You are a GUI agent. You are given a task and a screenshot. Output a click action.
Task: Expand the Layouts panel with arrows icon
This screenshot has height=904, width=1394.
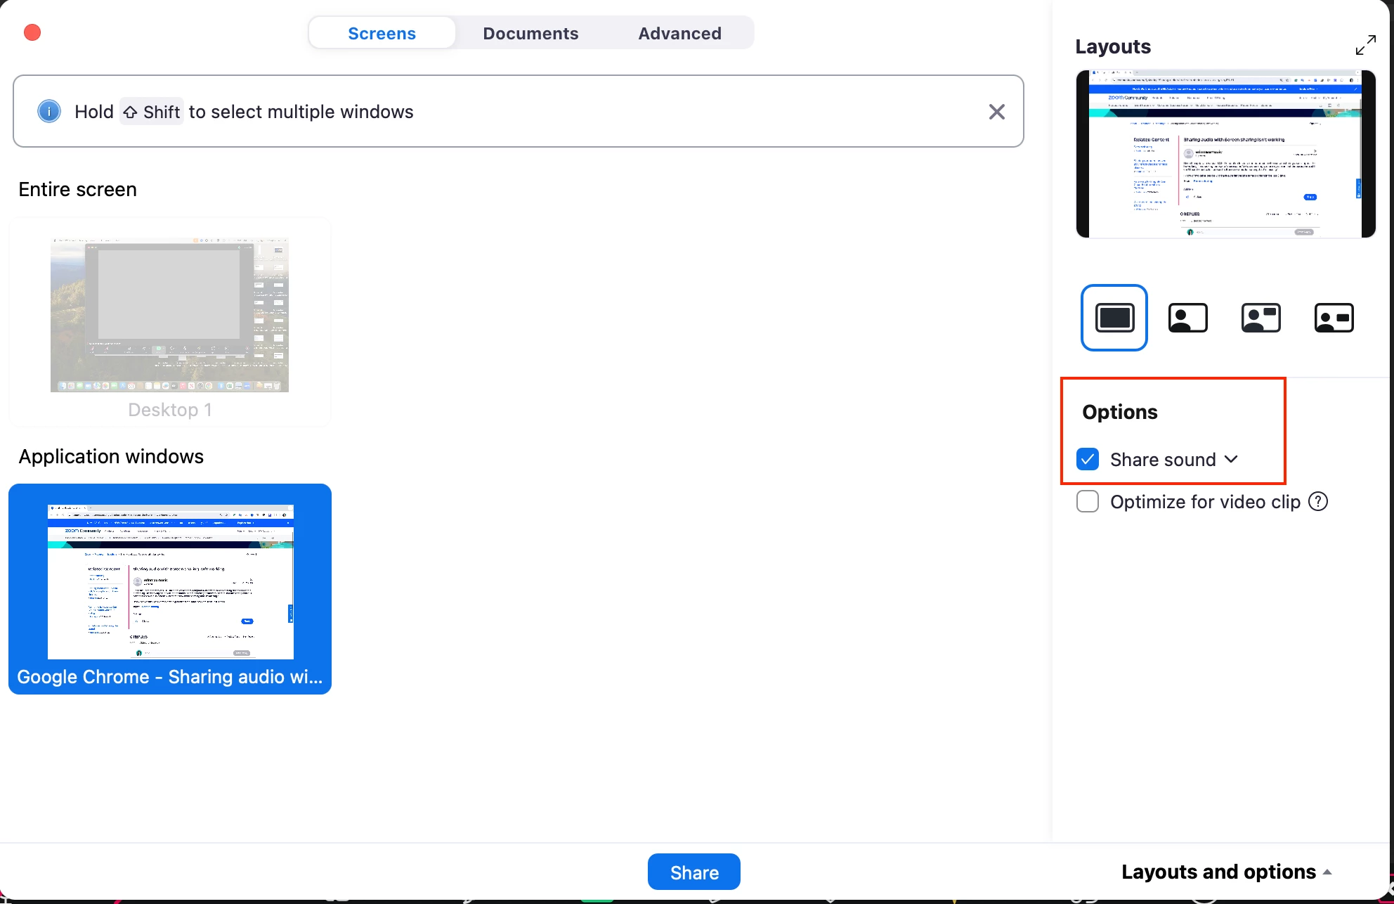tap(1365, 46)
